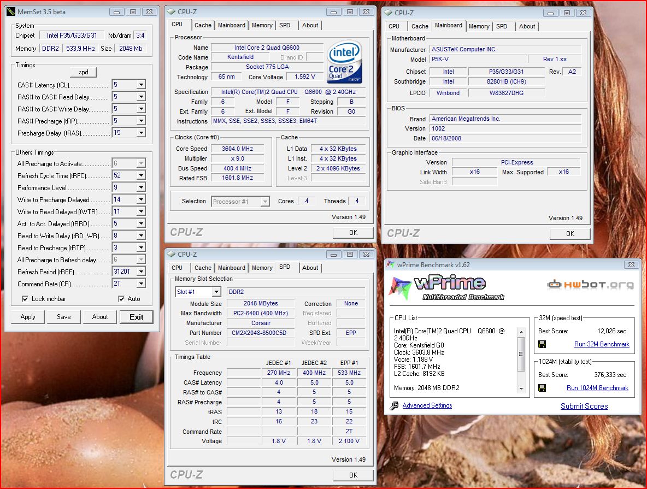
Task: Click the CPU List scrollbar thumb in wPrime
Action: (x=521, y=354)
